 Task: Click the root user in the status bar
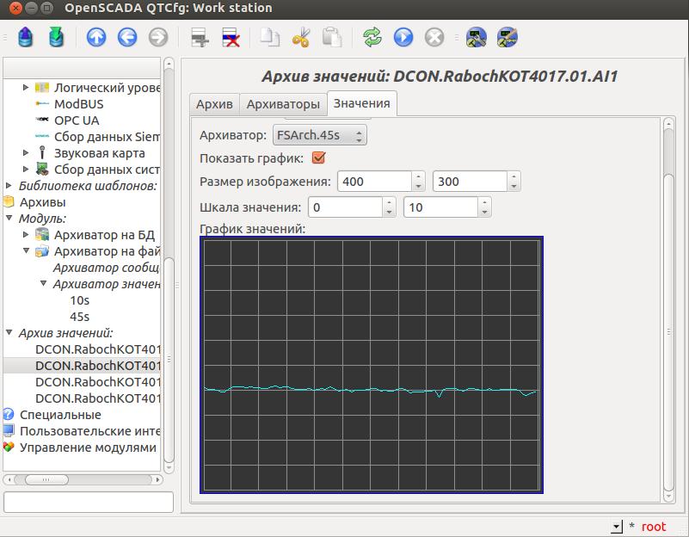[x=653, y=527]
